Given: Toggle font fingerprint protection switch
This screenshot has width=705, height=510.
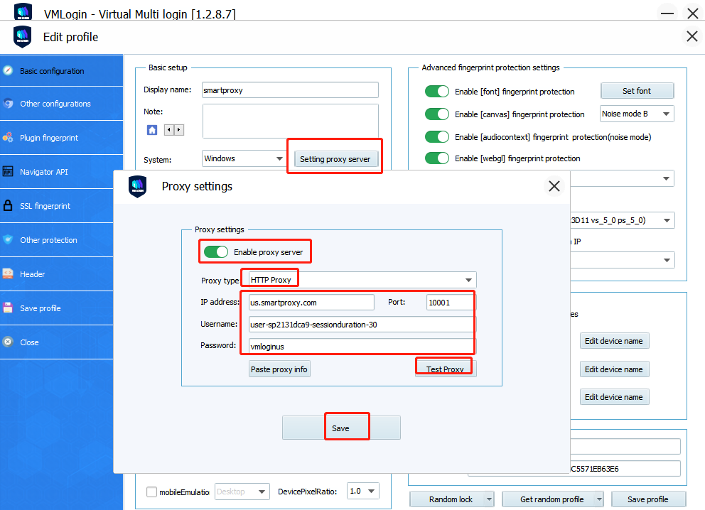Looking at the screenshot, I should (x=436, y=91).
